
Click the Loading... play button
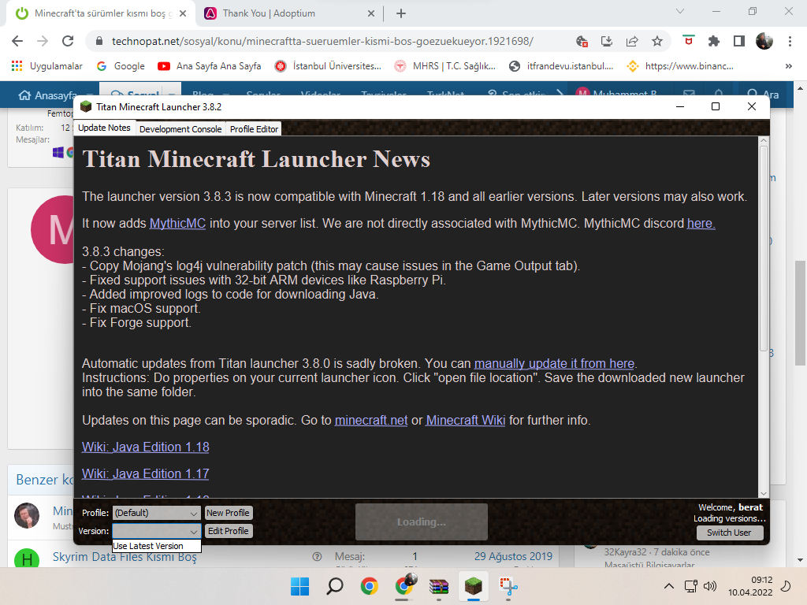click(x=422, y=521)
